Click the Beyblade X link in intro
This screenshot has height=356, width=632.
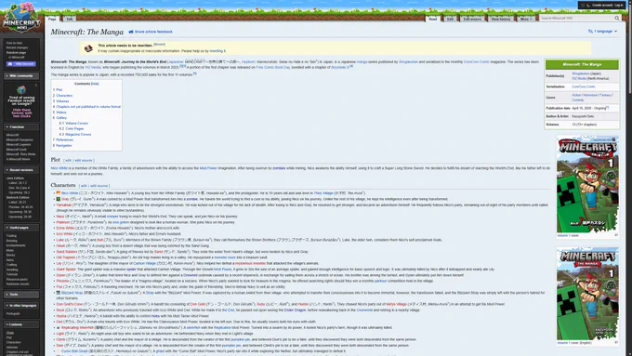pyautogui.click(x=340, y=67)
